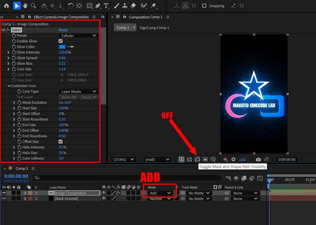Click Glow Intensity value 229.0%
This screenshot has height=225, width=316.
pyautogui.click(x=65, y=52)
